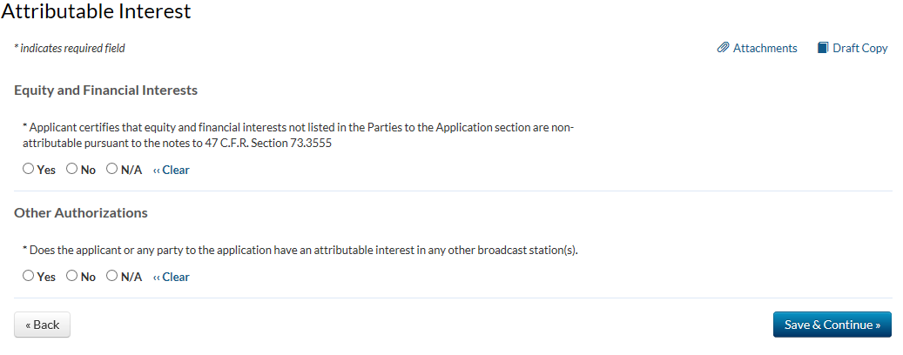Clear the Equity and Financial Interests answer
This screenshot has width=903, height=355.
point(172,171)
